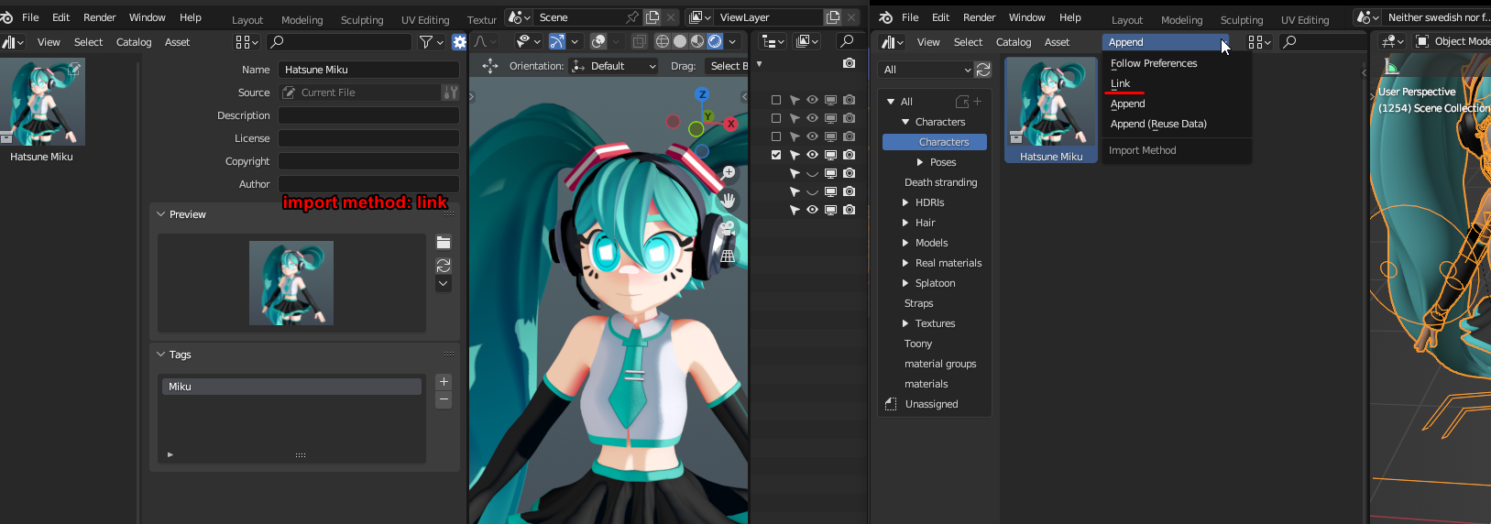Toggle X-ray in the viewport header
This screenshot has width=1491, height=524.
tap(639, 41)
